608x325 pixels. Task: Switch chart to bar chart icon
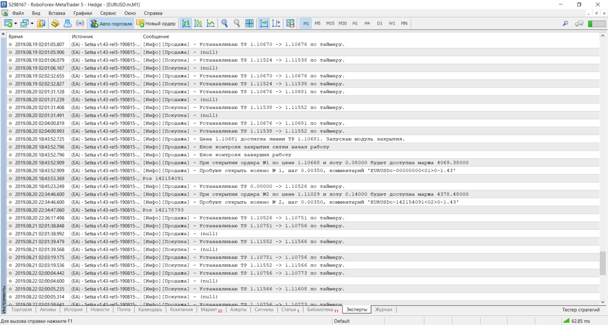(x=186, y=23)
